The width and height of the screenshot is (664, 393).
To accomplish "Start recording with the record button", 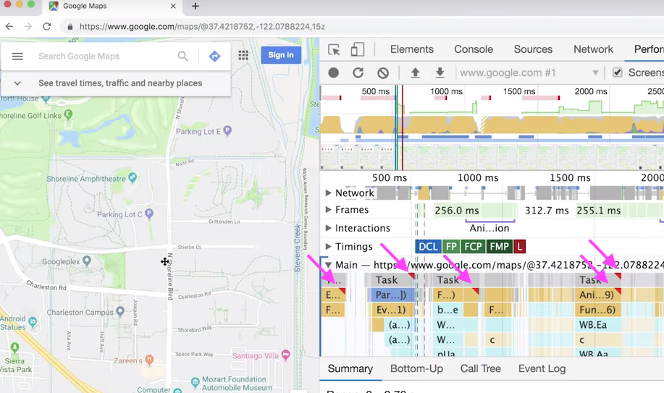I will tap(334, 73).
